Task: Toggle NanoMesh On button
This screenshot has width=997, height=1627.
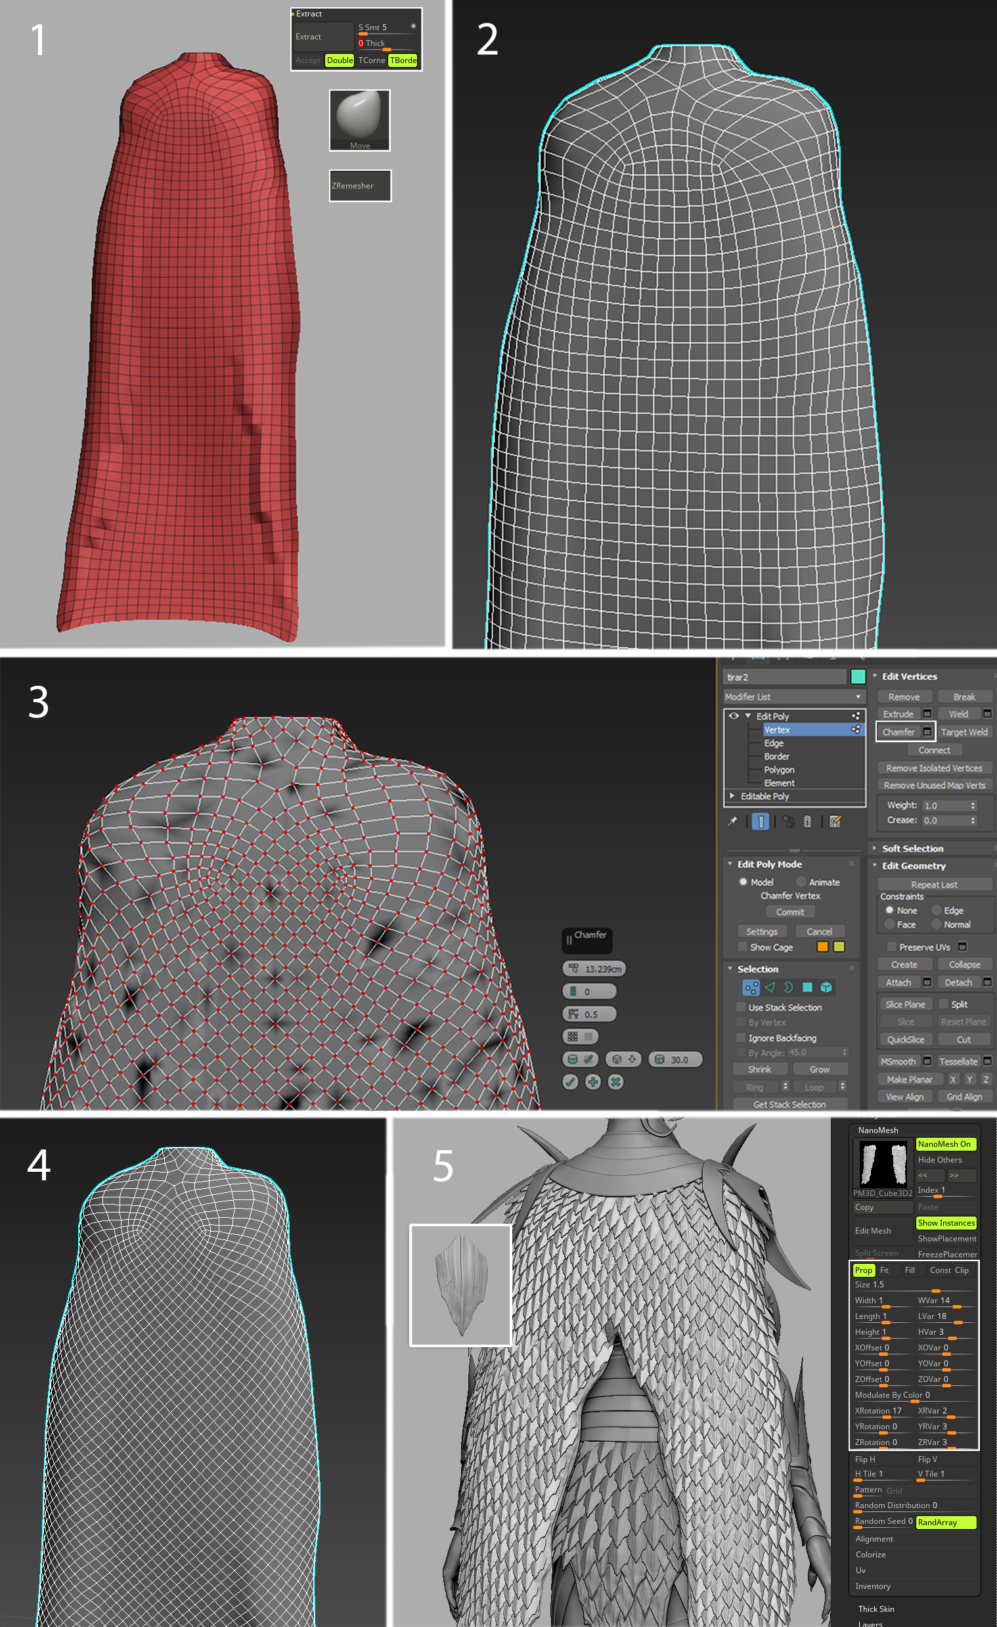Action: pyautogui.click(x=946, y=1144)
